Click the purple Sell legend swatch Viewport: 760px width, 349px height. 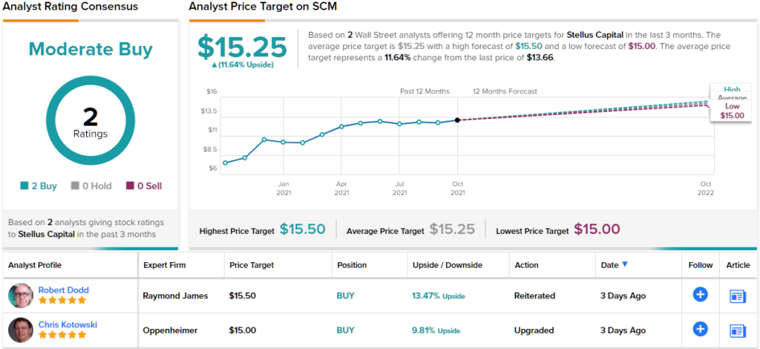pyautogui.click(x=130, y=186)
